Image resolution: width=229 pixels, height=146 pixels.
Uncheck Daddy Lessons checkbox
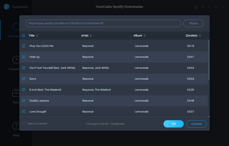(24, 100)
